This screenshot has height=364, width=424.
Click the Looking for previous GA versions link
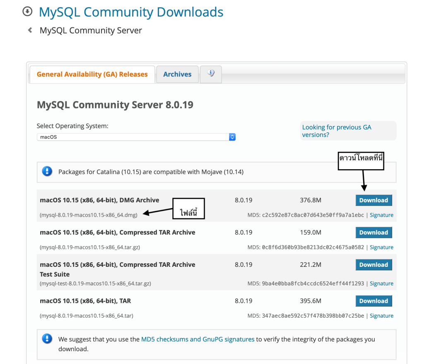336,131
